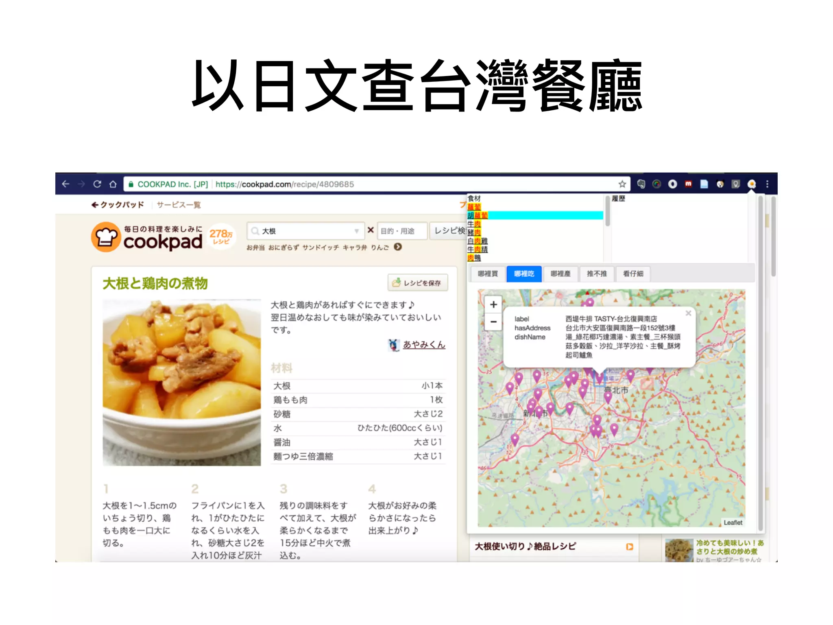Reload the page with refresh icon
Screen dimensions: 833x625
pos(97,184)
